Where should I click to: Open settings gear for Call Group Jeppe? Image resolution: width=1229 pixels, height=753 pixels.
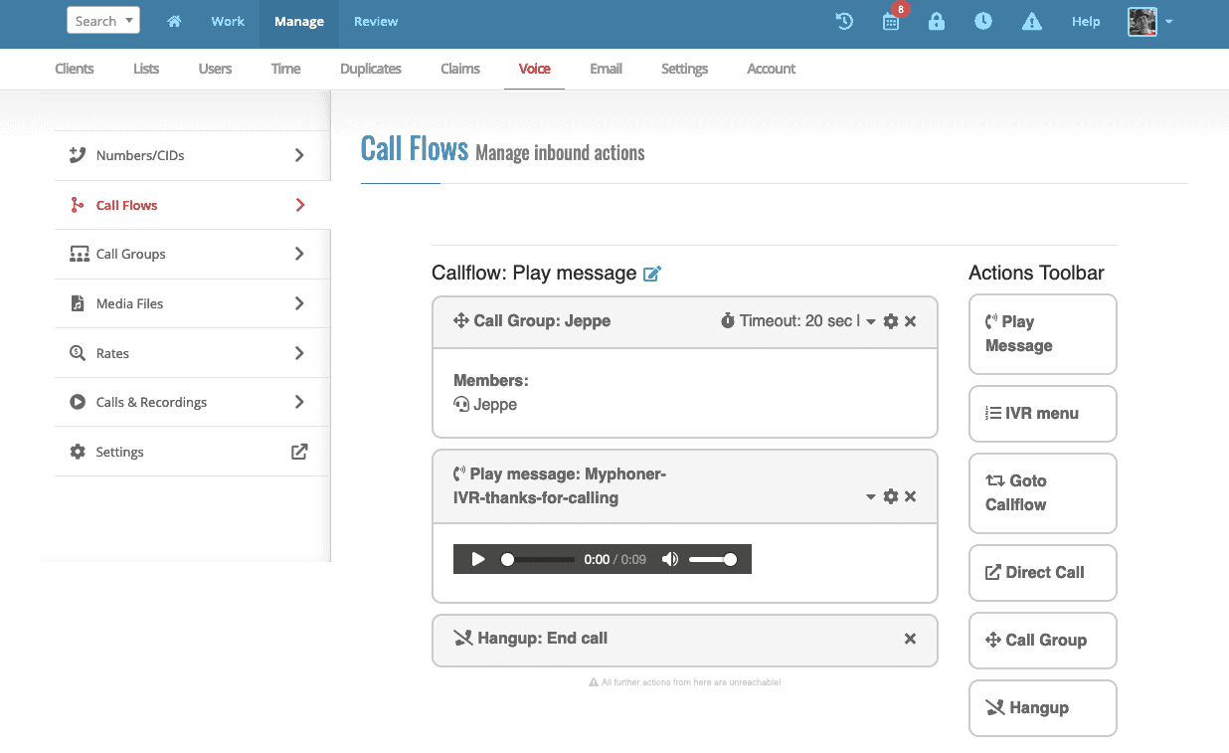[891, 321]
